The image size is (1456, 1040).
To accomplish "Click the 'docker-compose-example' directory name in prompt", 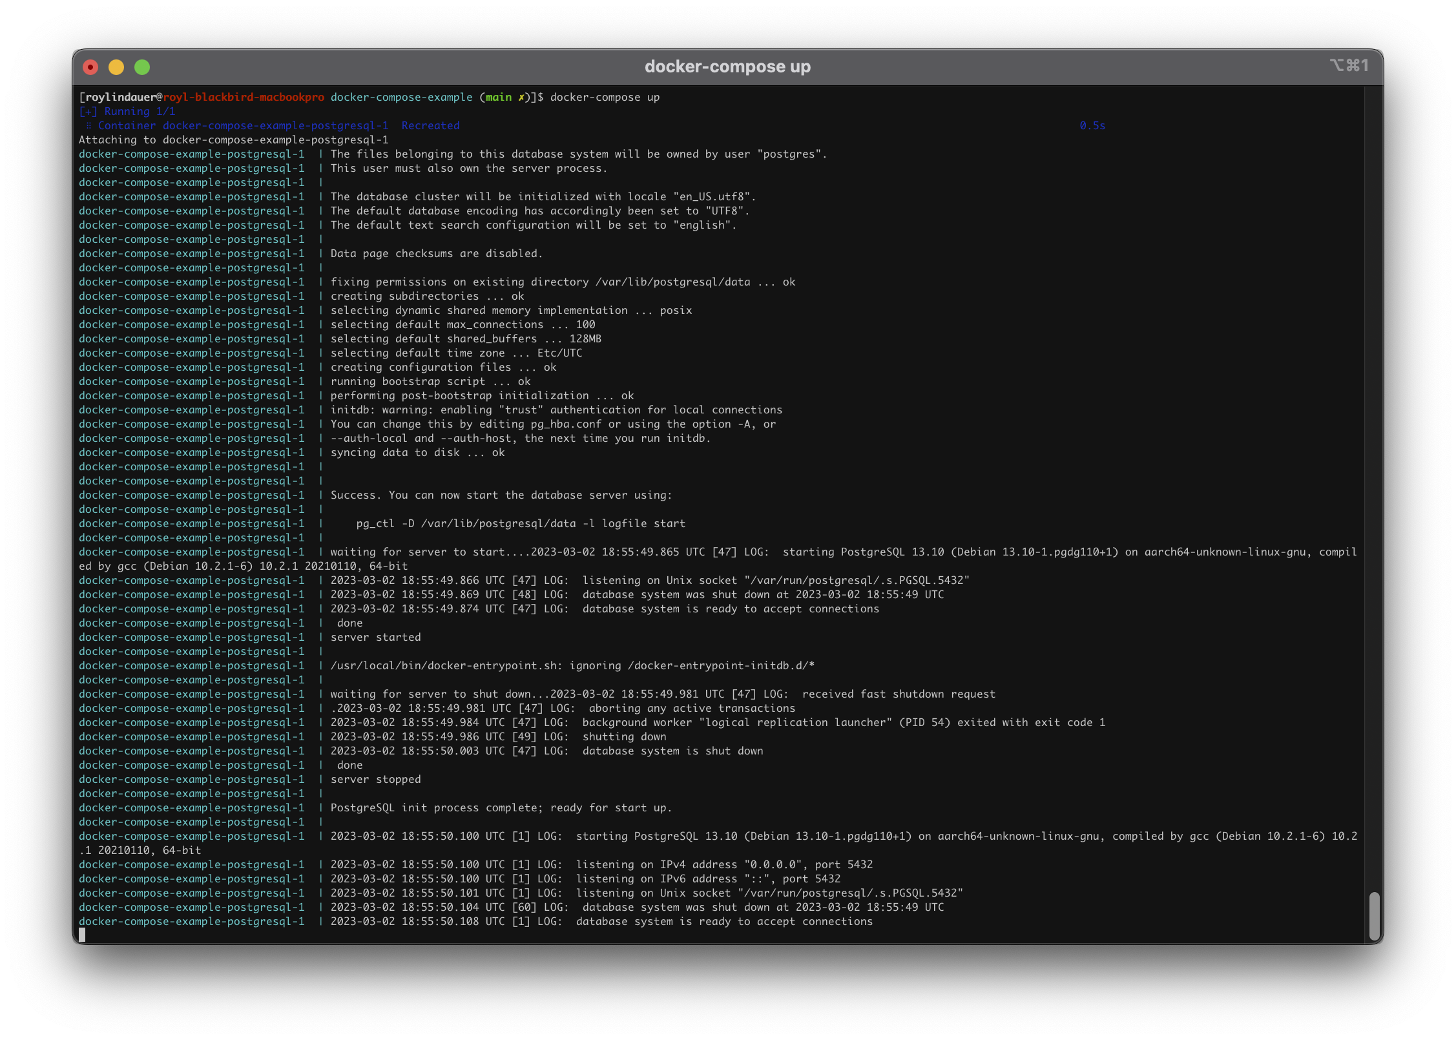I will click(x=402, y=98).
